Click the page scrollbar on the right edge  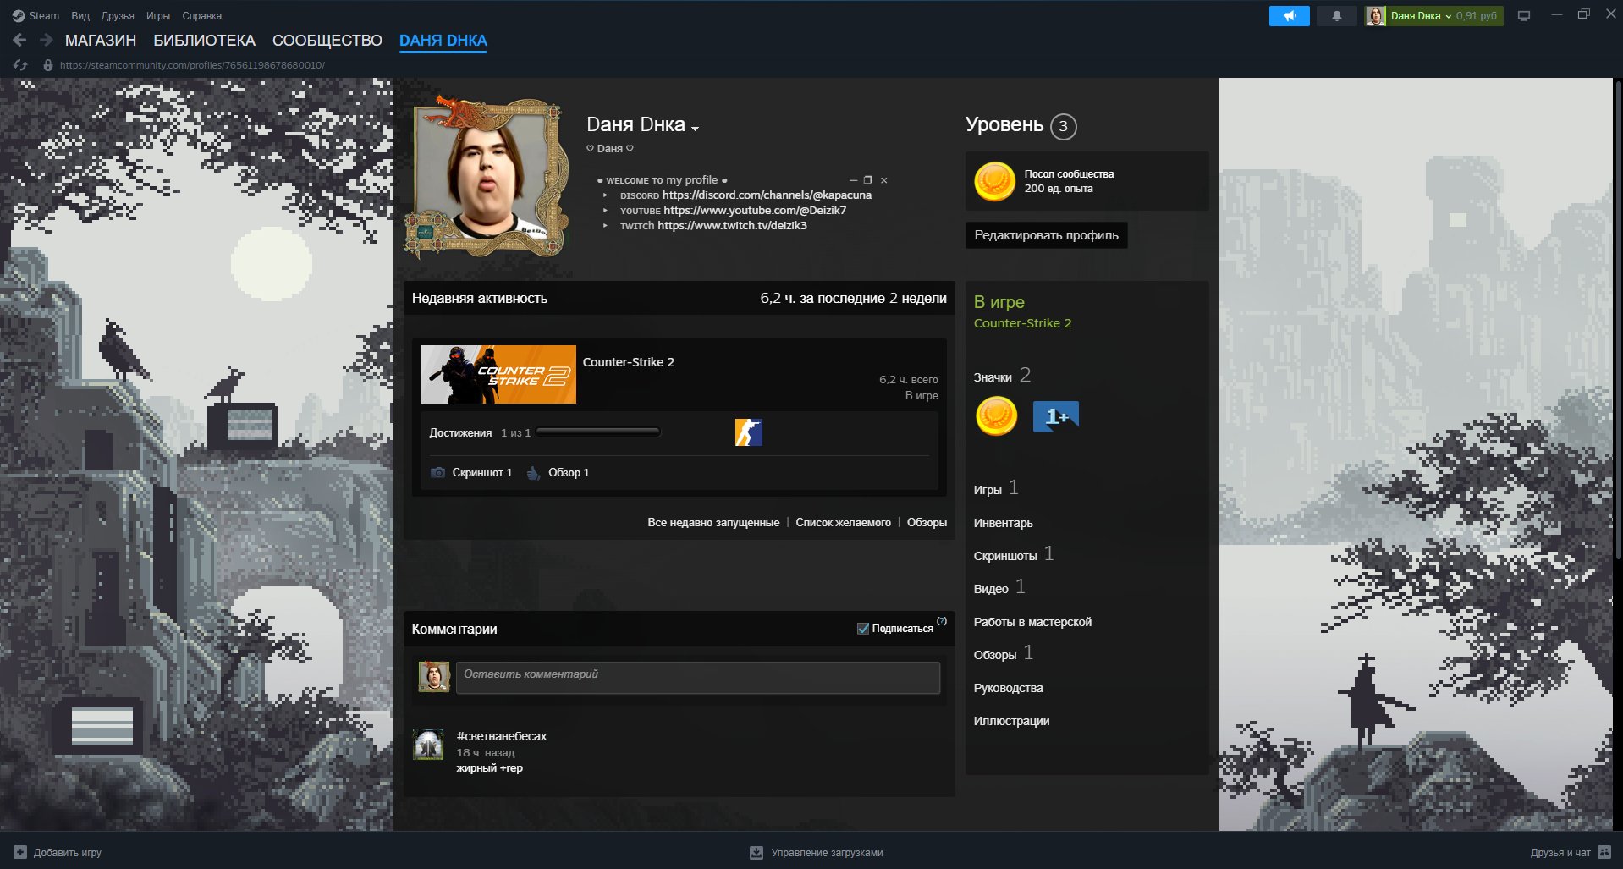[1618, 322]
